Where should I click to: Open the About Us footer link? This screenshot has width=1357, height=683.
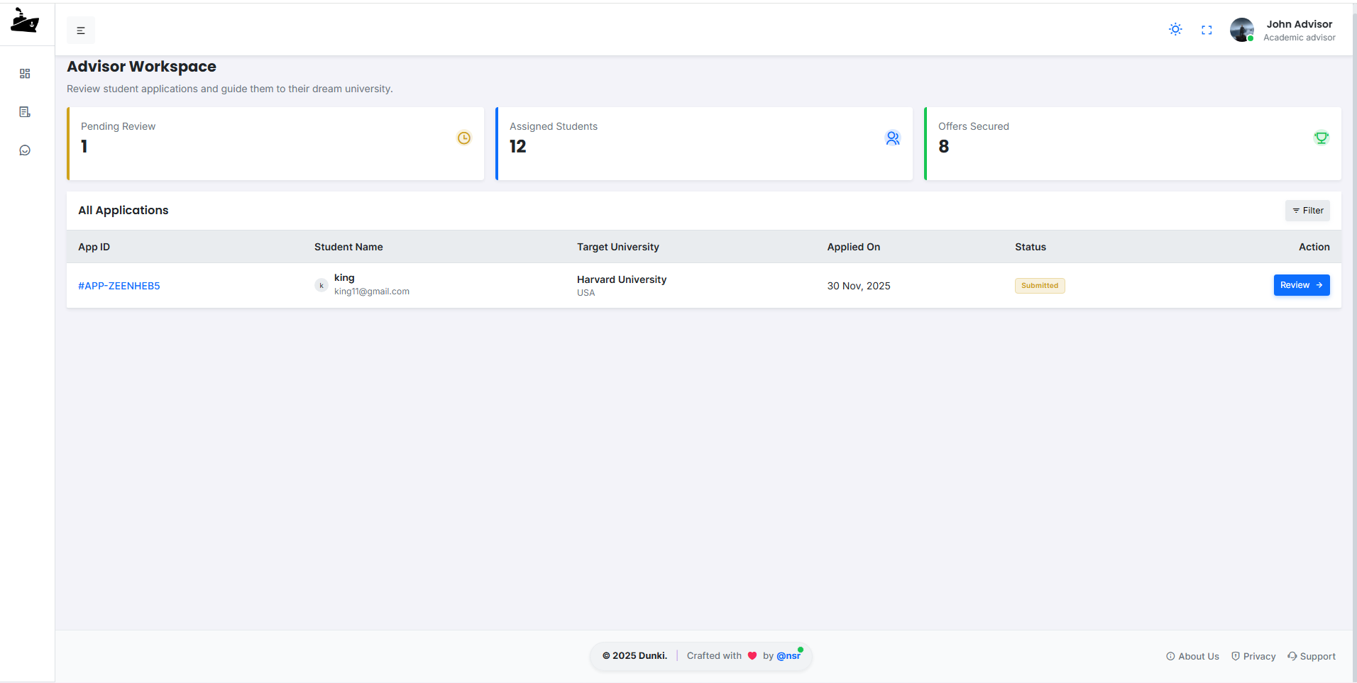(x=1192, y=657)
